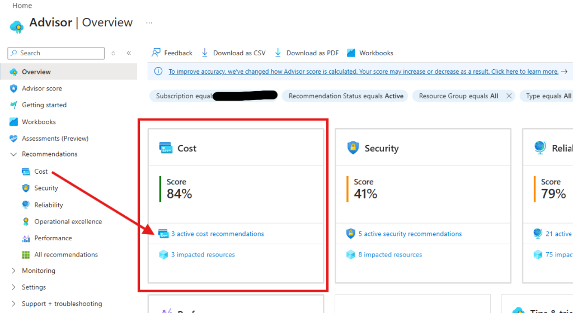Open Performance chart icon in sidebar
This screenshot has width=573, height=313.
pos(26,238)
